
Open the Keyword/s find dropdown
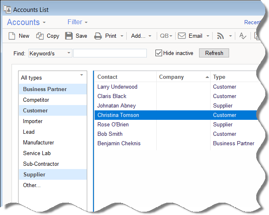coord(68,53)
